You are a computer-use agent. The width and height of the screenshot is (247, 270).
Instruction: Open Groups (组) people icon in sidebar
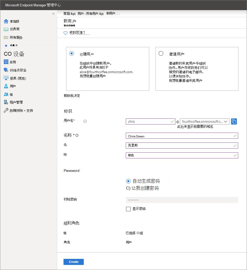pyautogui.click(x=6, y=94)
